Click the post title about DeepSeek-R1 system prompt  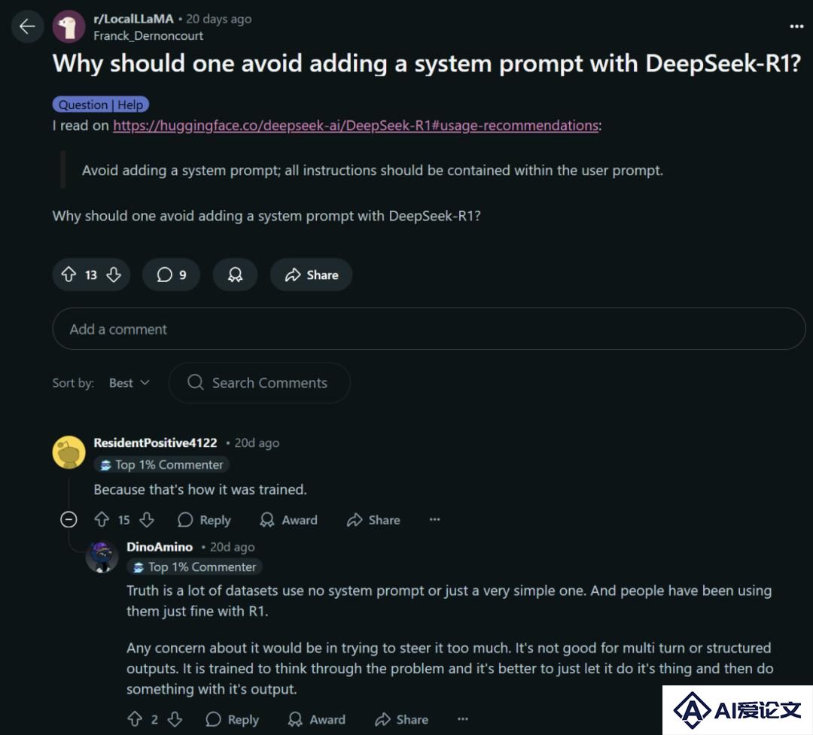[428, 64]
